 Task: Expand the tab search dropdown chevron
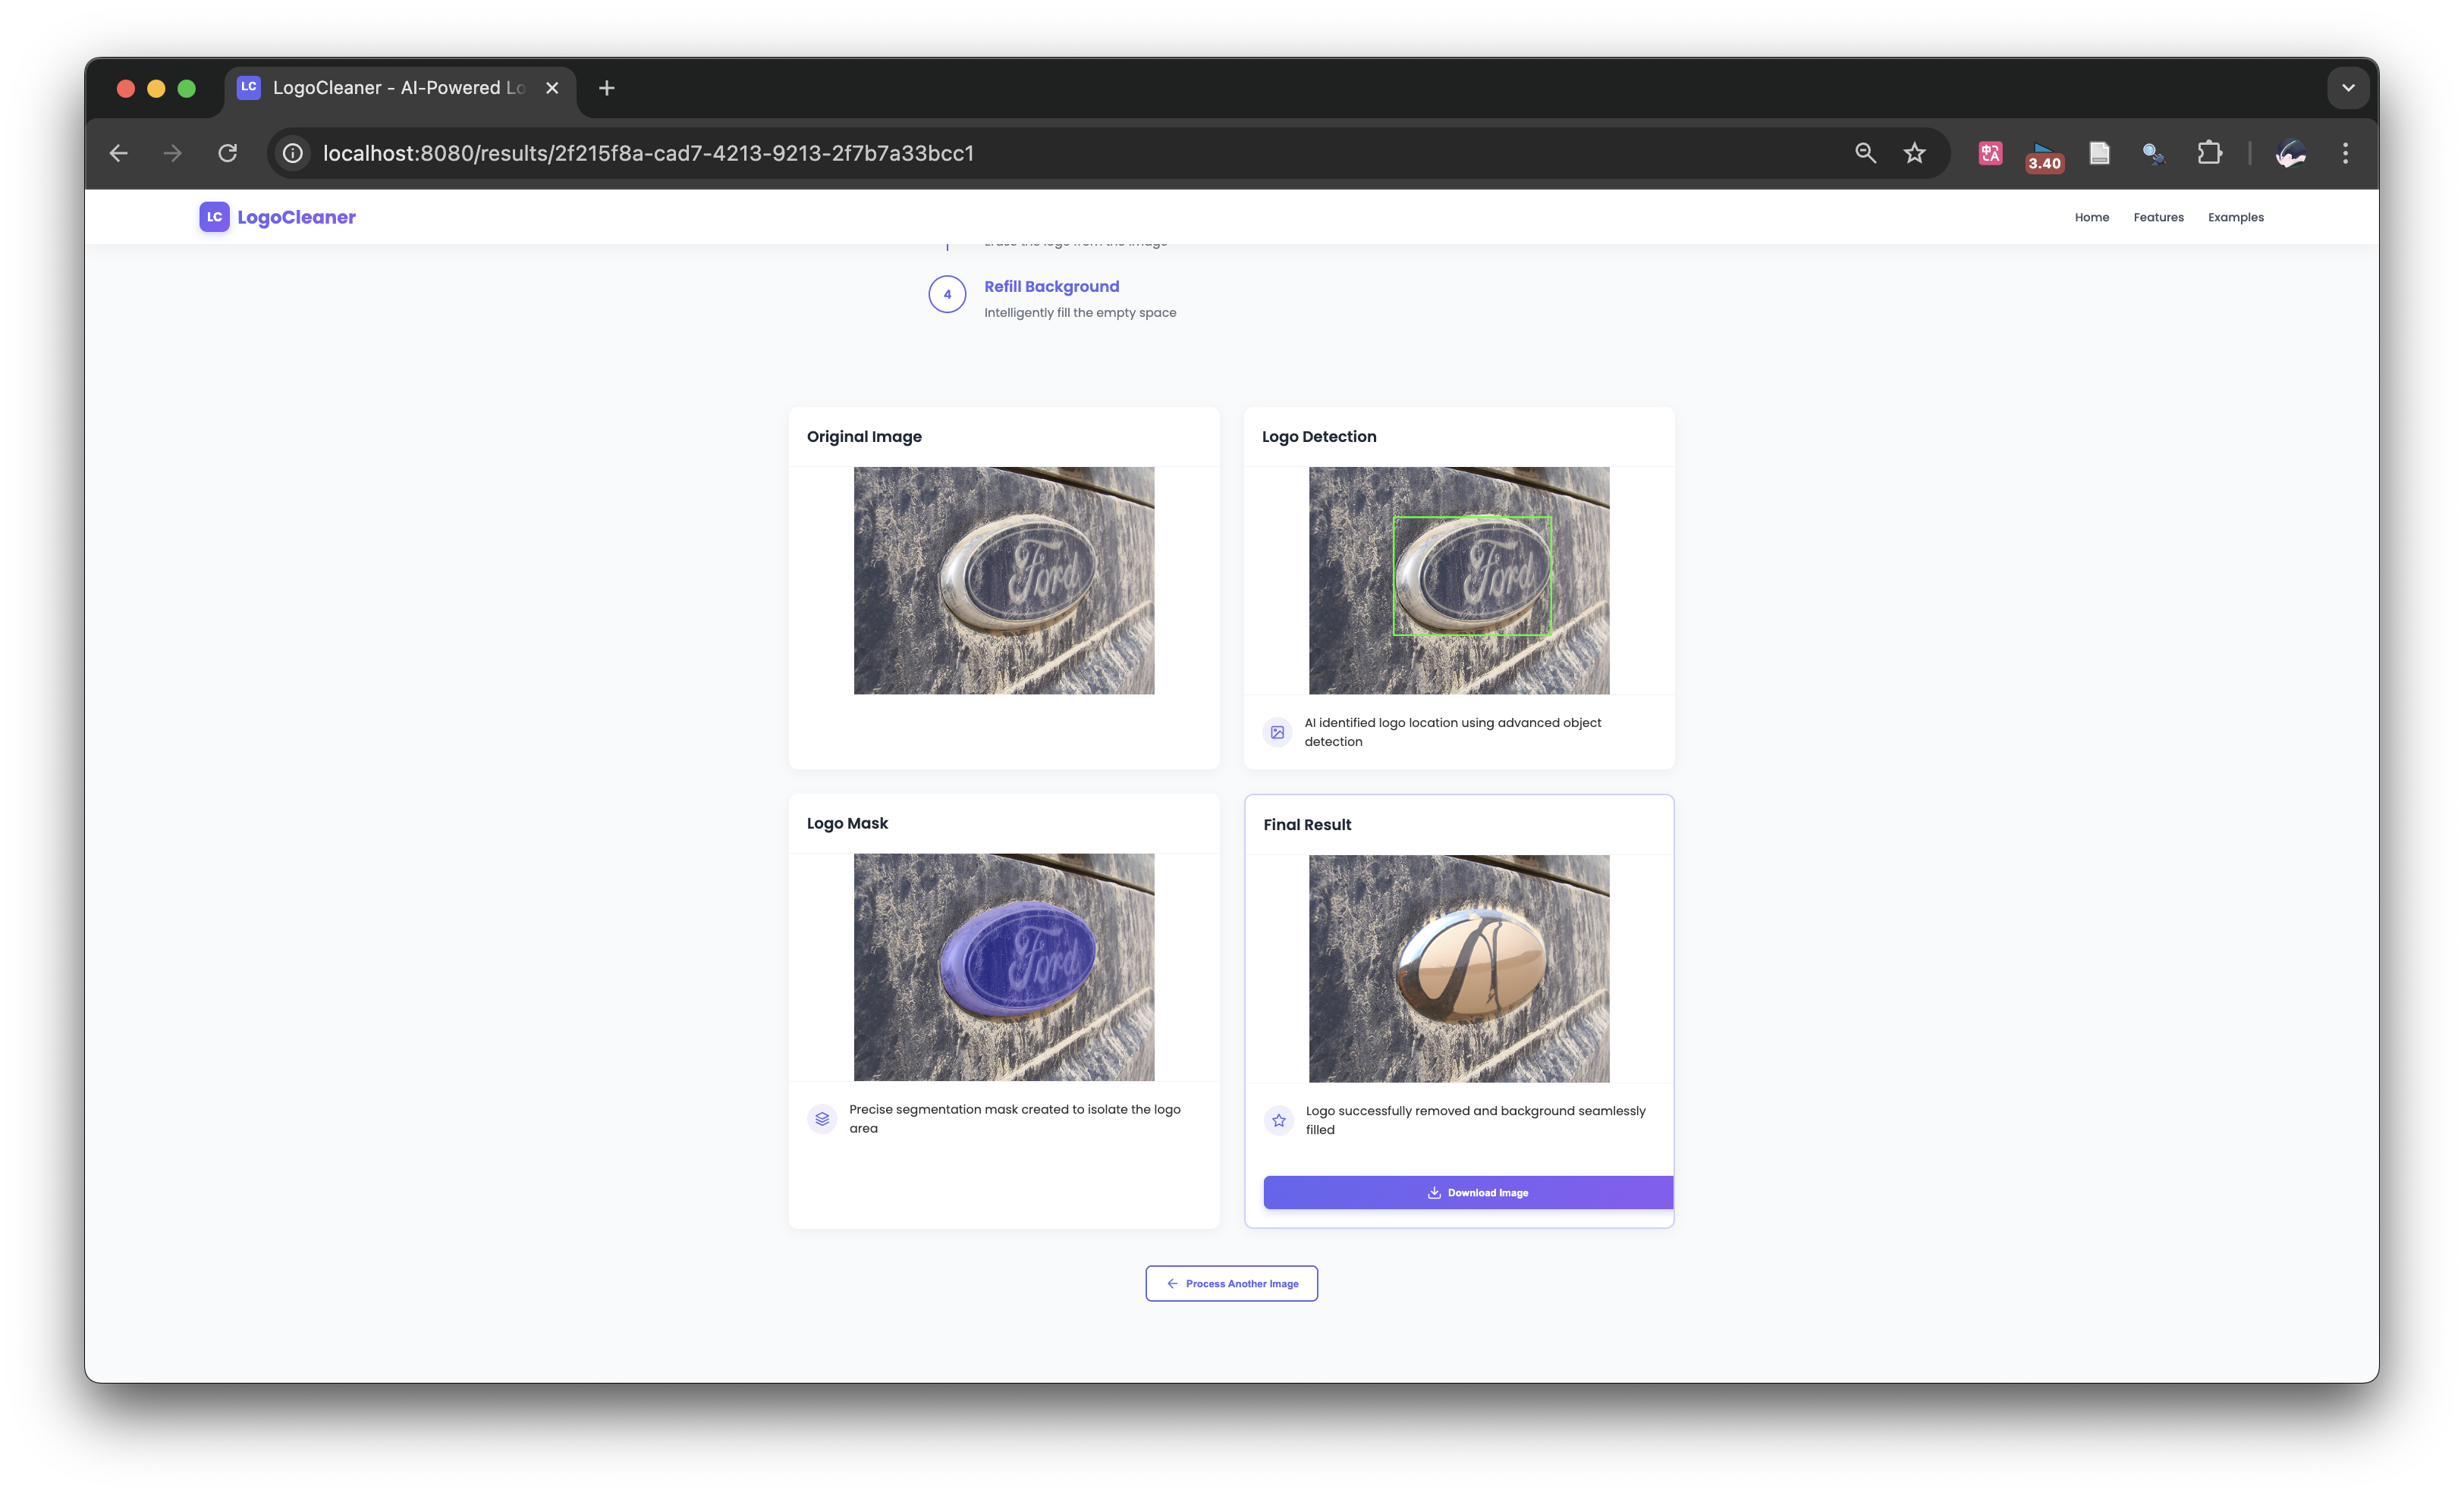click(x=2348, y=88)
